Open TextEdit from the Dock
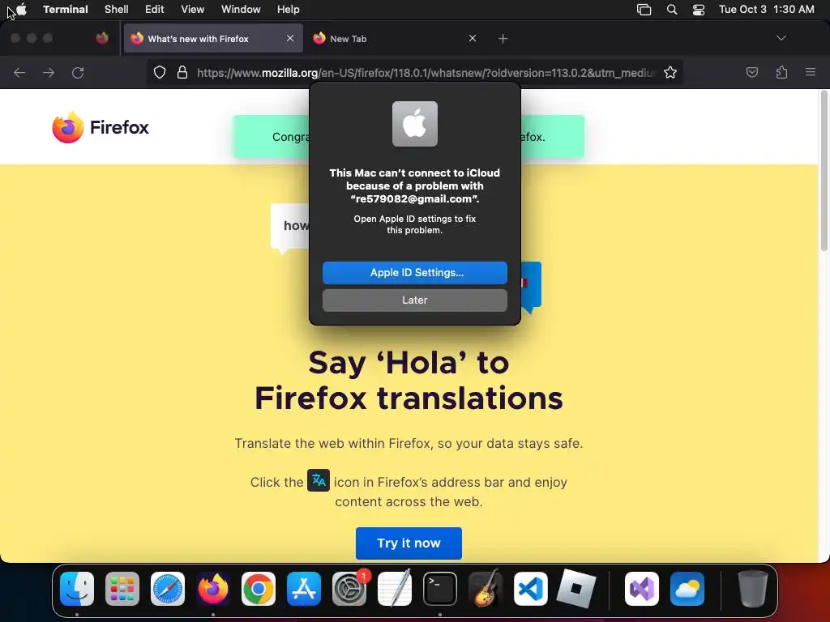Image resolution: width=830 pixels, height=622 pixels. pyautogui.click(x=395, y=589)
